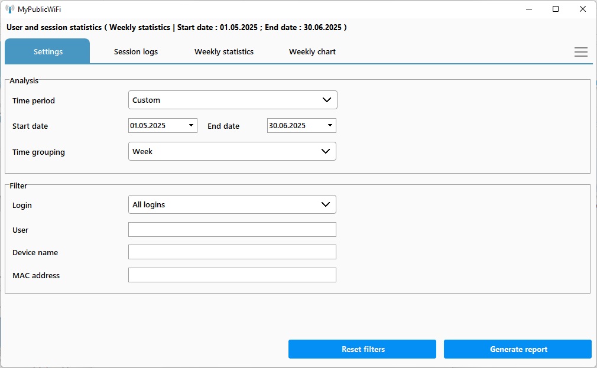The image size is (597, 368).
Task: Minimize the MyPublicWiFi window
Action: click(528, 9)
